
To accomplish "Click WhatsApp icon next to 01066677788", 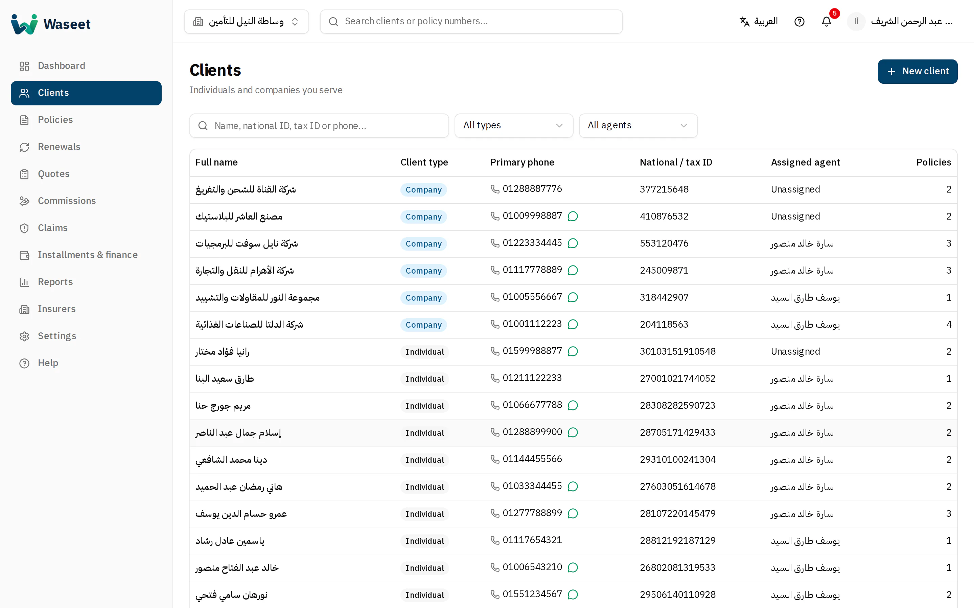I will click(x=573, y=405).
